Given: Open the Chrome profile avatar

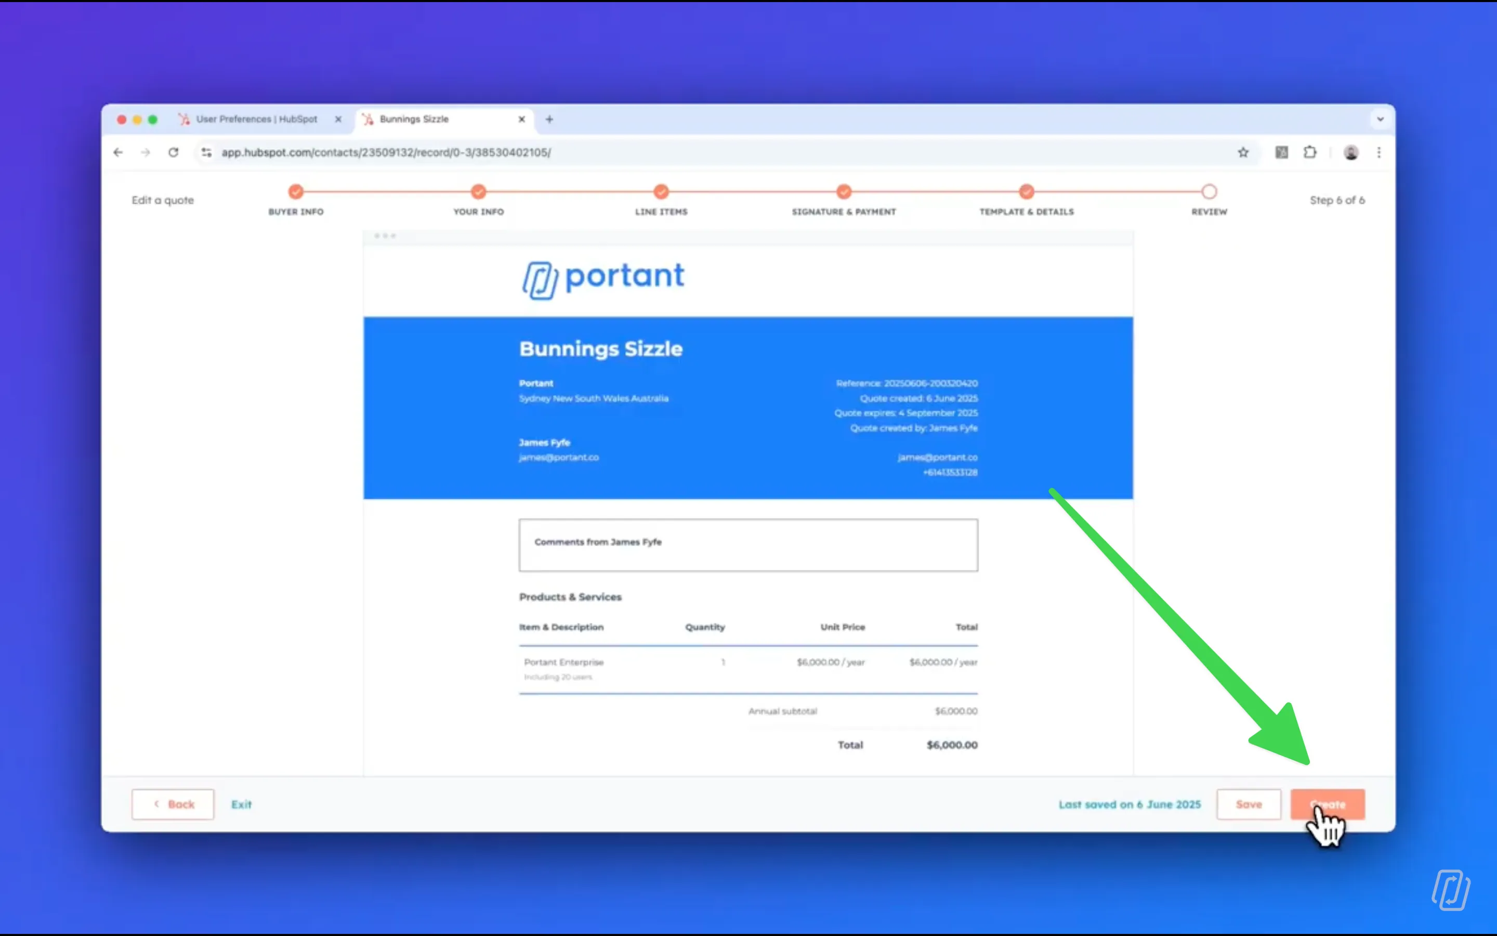Looking at the screenshot, I should (1351, 152).
